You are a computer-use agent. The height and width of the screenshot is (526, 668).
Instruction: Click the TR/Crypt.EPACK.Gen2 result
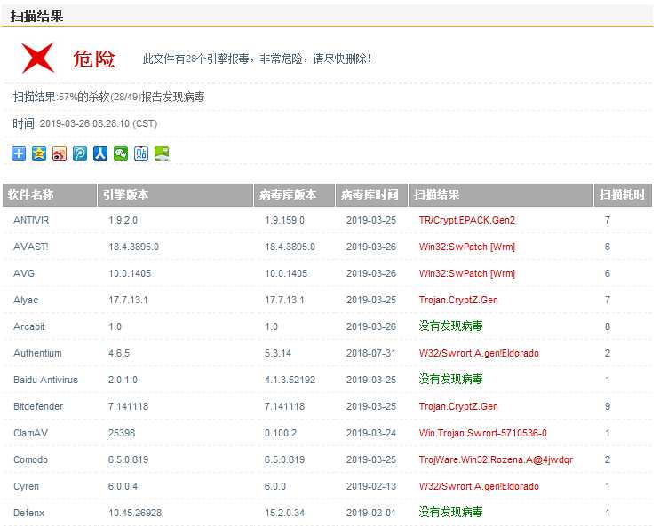(467, 220)
